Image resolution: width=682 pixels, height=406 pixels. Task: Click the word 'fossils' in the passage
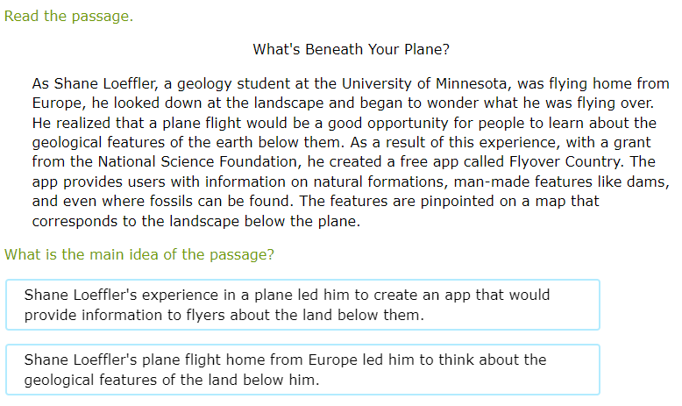click(x=171, y=201)
